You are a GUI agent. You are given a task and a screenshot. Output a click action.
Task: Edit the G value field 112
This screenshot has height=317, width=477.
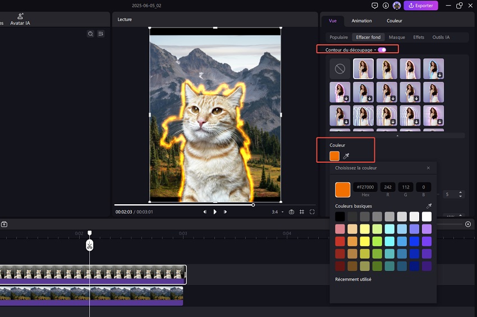406,187
